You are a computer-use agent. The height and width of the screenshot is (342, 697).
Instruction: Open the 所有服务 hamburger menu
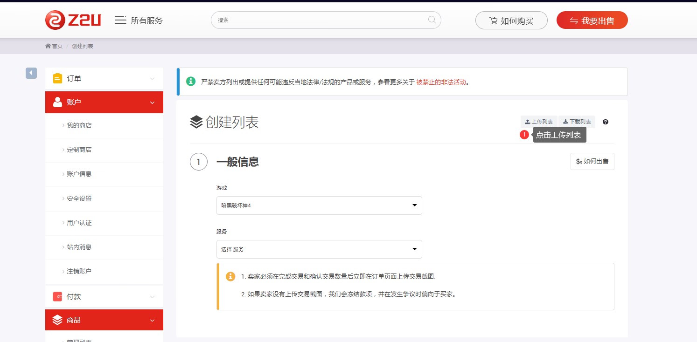tap(120, 20)
